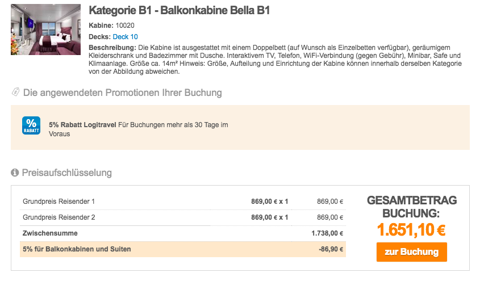The width and height of the screenshot is (480, 281).
Task: Click the Zwischensumme row label
Action: 50,233
